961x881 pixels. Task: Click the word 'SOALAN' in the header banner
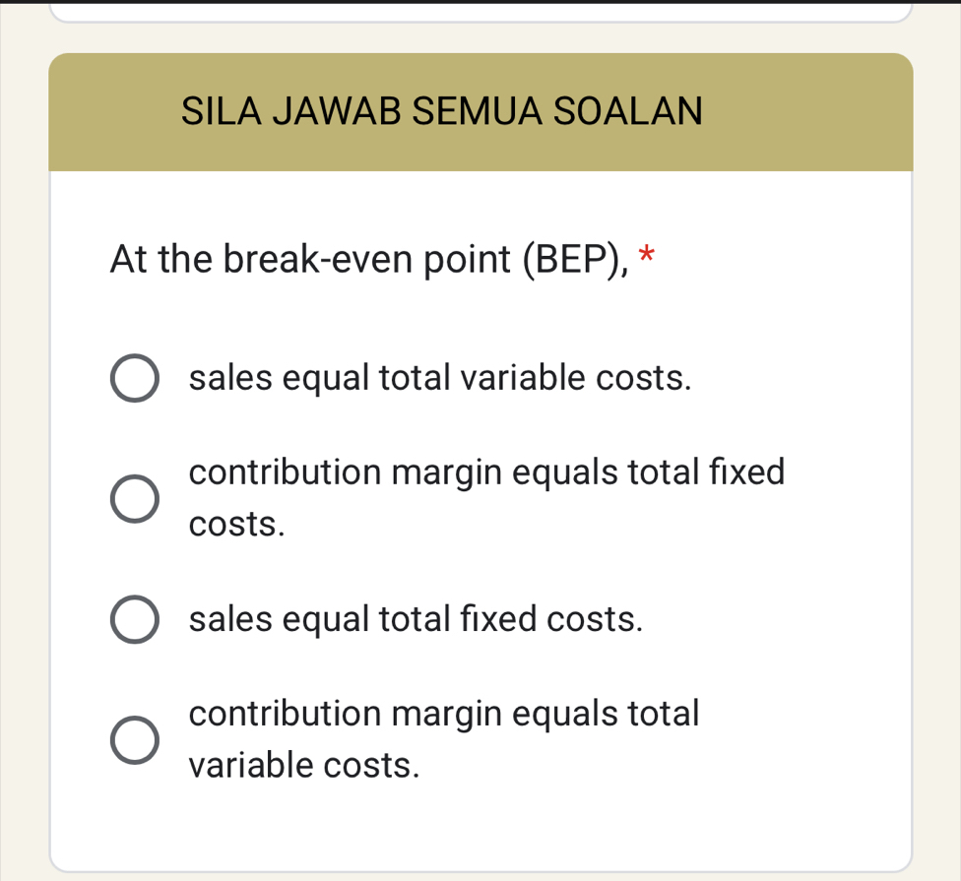coord(628,111)
